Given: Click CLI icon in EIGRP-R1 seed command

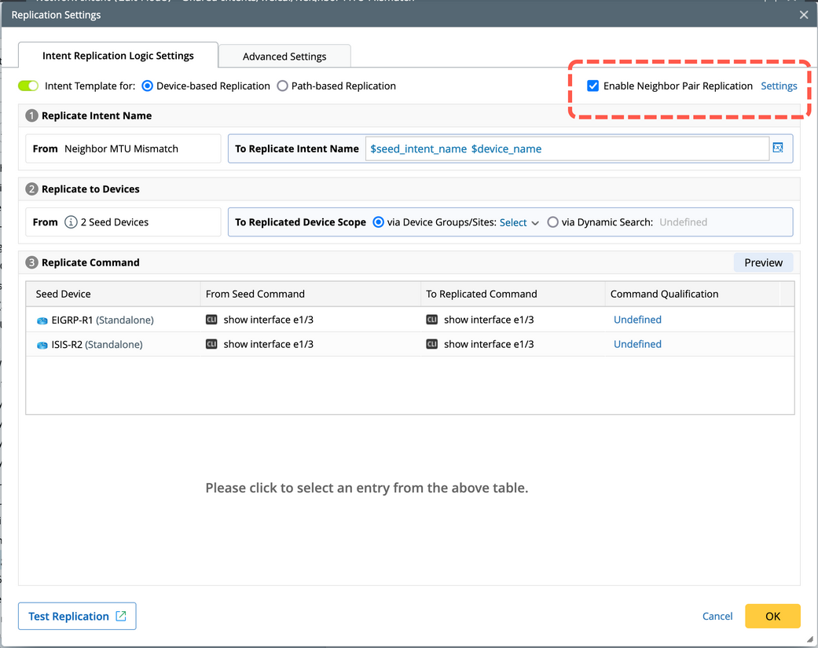Looking at the screenshot, I should (x=211, y=320).
